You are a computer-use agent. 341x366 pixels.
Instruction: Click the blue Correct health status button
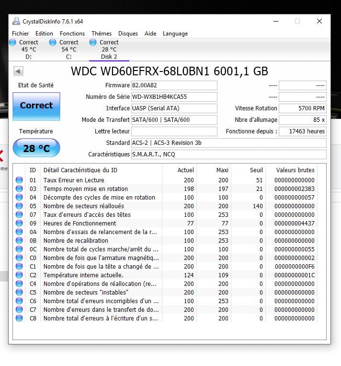pos(36,106)
